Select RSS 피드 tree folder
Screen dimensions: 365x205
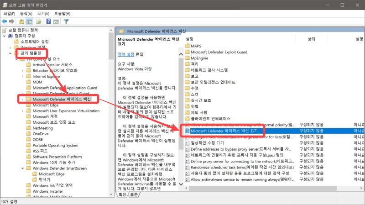click(x=40, y=151)
